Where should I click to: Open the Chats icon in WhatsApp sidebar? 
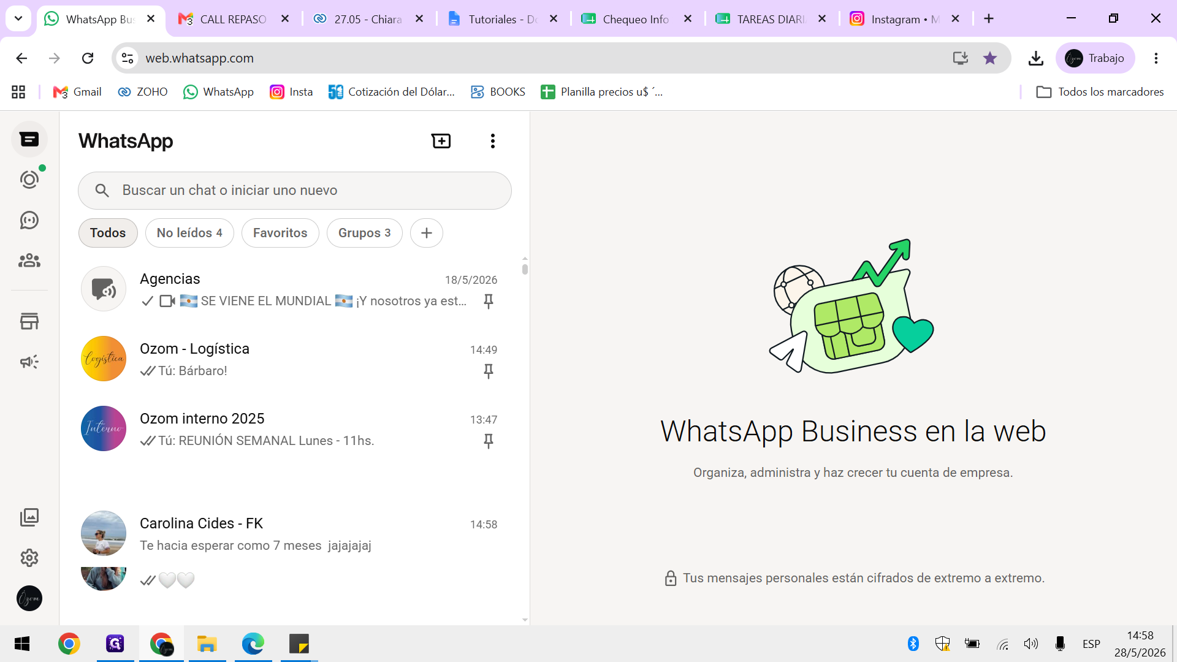29,140
